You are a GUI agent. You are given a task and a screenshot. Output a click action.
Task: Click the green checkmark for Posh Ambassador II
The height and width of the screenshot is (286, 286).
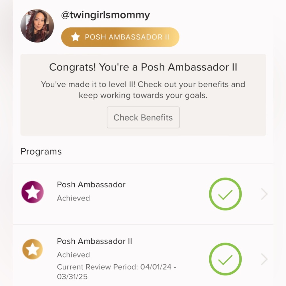pyautogui.click(x=225, y=259)
